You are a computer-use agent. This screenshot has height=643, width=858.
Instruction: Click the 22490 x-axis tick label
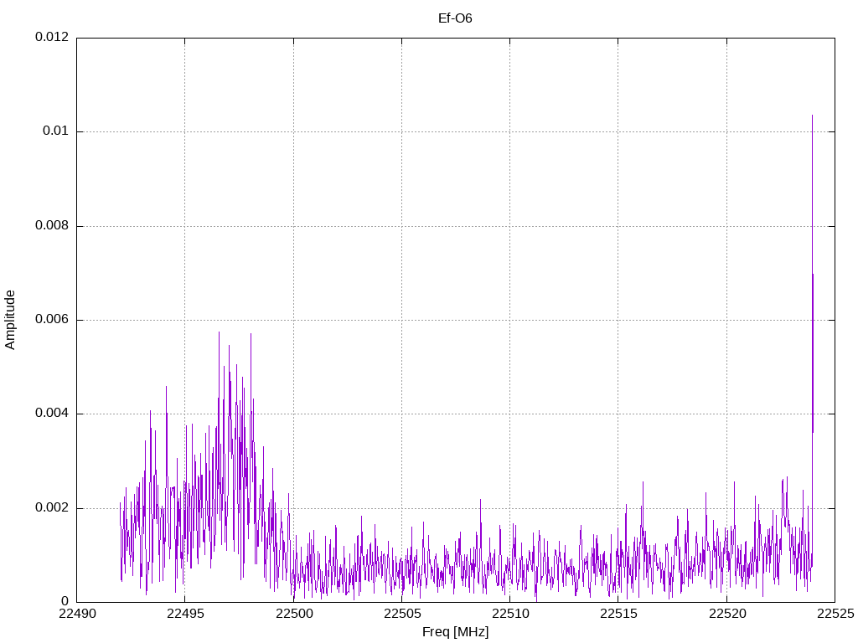tap(77, 614)
